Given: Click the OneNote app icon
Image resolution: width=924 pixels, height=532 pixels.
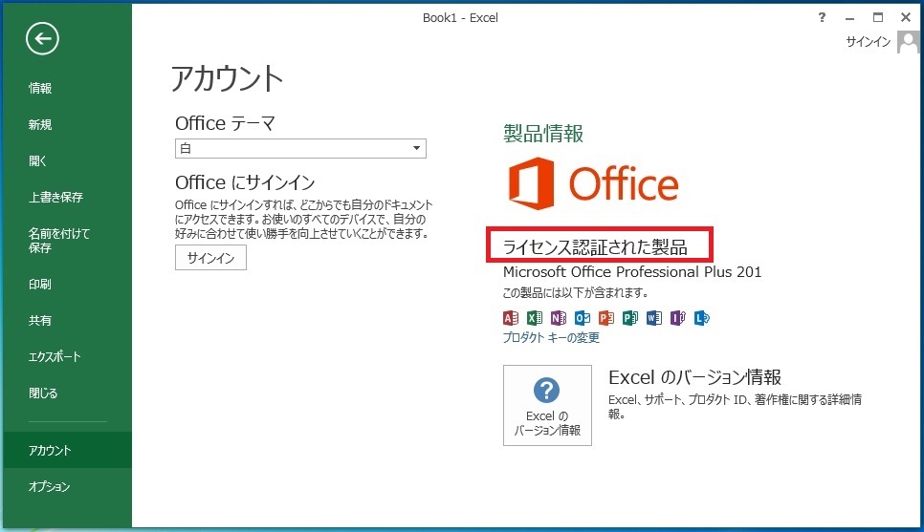Looking at the screenshot, I should click(558, 318).
